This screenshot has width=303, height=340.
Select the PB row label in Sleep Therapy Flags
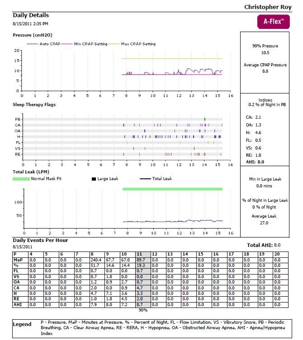click(17, 119)
